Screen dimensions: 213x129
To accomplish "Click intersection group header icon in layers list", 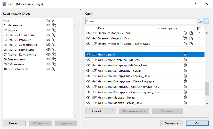I will (199, 28).
